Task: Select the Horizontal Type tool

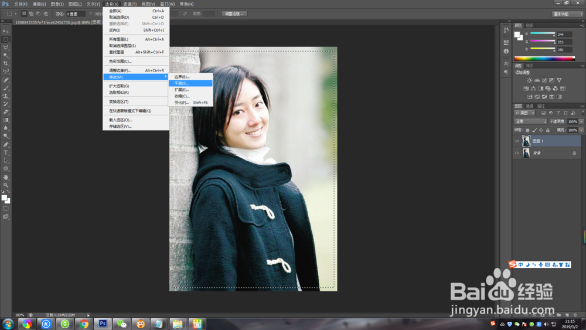Action: (x=6, y=152)
